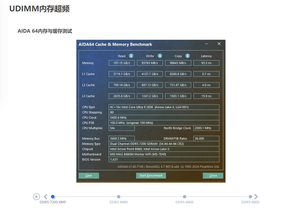Click the Close button in AIDA64
The width and height of the screenshot is (291, 209).
(x=213, y=175)
